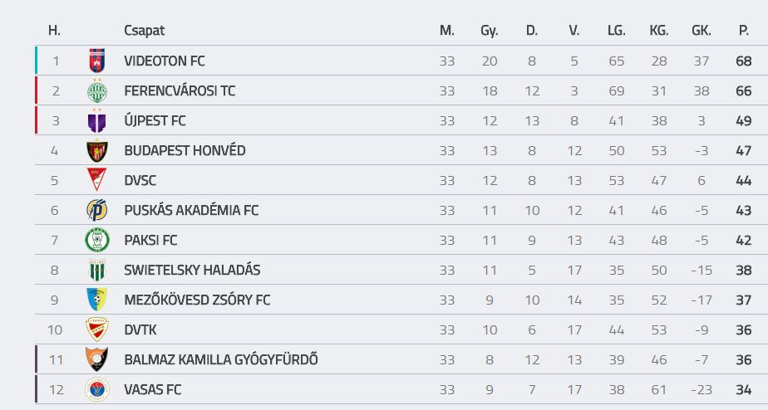Open the Puskás Akadémia FC logo
The image size is (768, 410).
click(x=97, y=210)
